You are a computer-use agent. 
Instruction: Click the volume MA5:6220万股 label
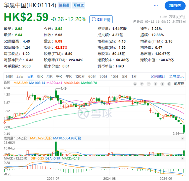click(x=41, y=138)
